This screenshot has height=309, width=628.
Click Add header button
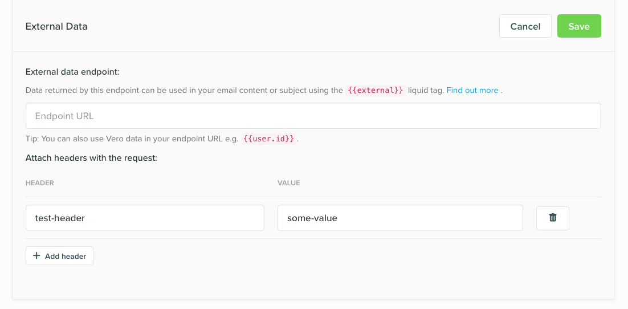[x=59, y=256]
